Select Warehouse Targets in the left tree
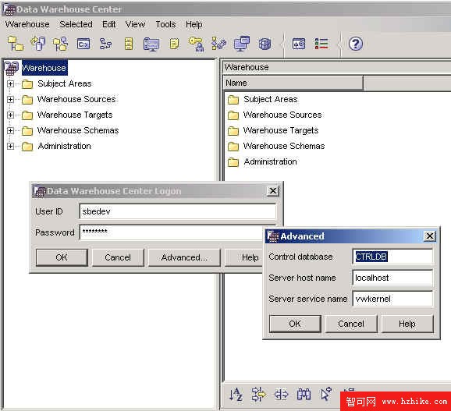The width and height of the screenshot is (451, 411). coord(75,115)
